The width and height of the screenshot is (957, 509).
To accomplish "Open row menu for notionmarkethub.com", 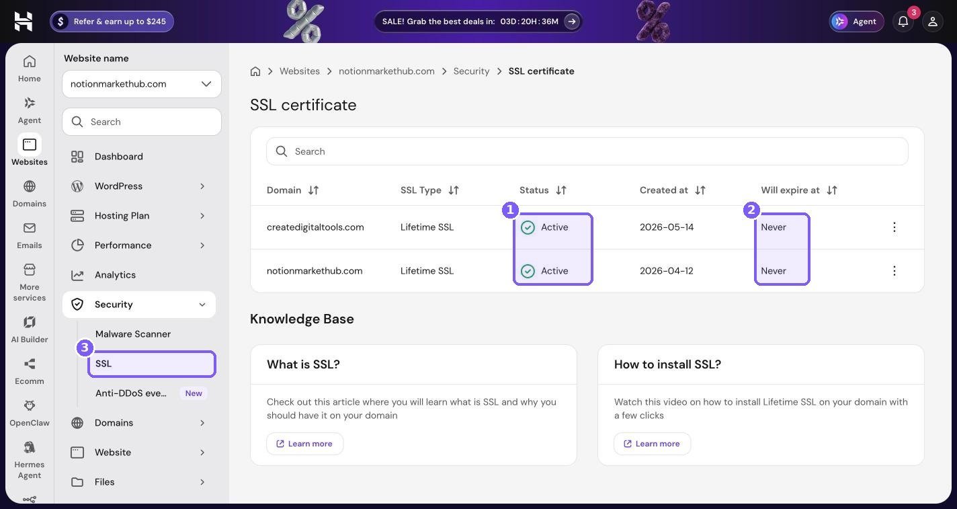I will coord(894,271).
